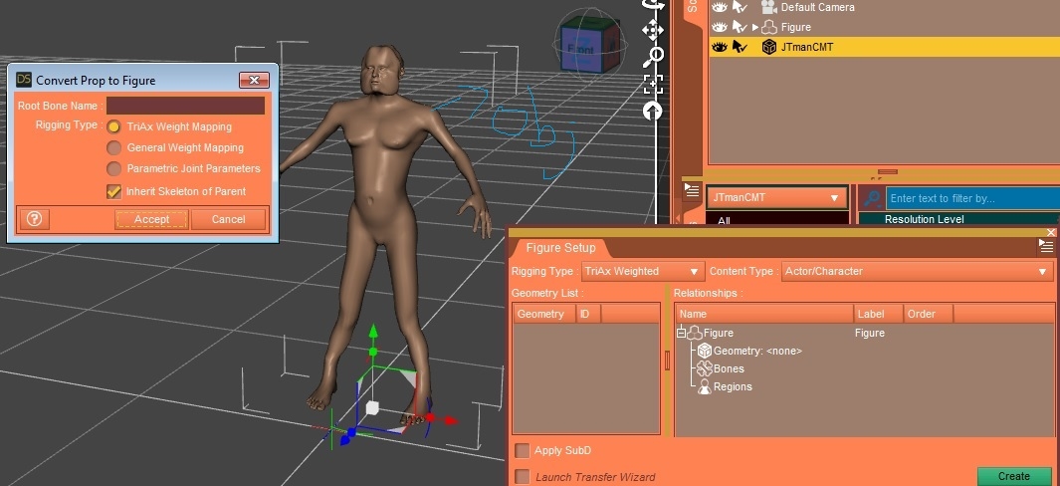Screen dimensions: 1060x486
Task: Open the Figure Setup pane options menu icon
Action: coord(1046,248)
